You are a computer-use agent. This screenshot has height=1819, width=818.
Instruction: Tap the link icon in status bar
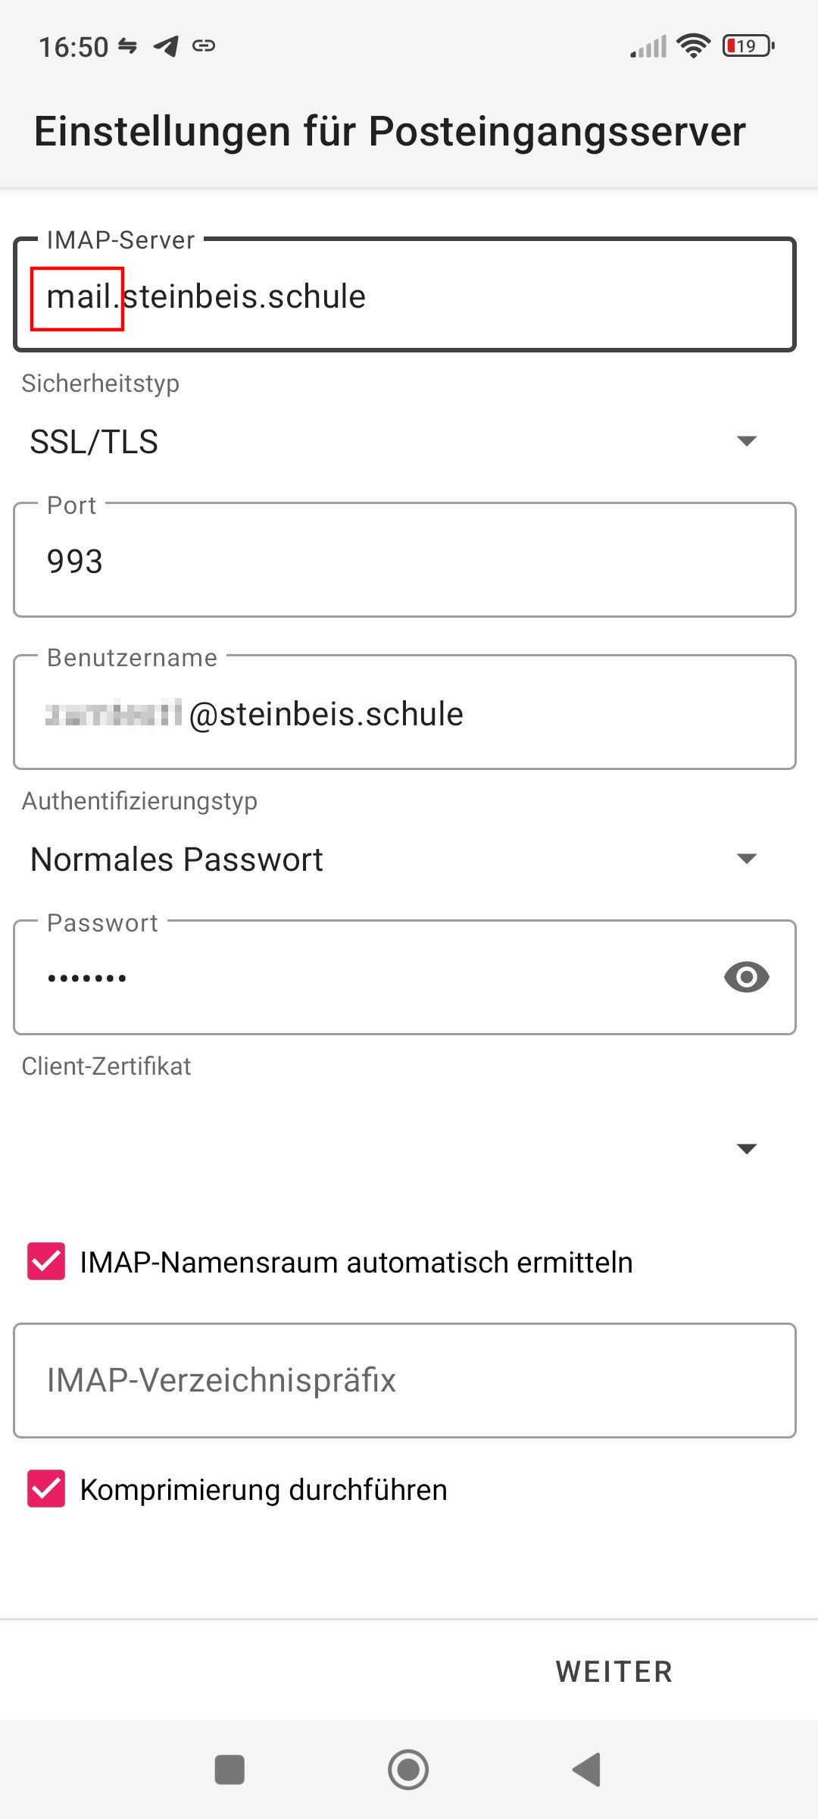click(204, 46)
